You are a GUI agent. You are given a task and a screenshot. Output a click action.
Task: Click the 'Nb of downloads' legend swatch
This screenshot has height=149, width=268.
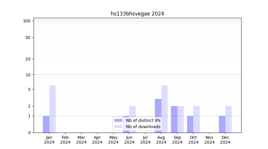click(118, 127)
